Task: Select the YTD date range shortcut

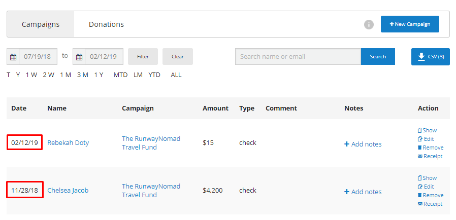Action: 154,75
